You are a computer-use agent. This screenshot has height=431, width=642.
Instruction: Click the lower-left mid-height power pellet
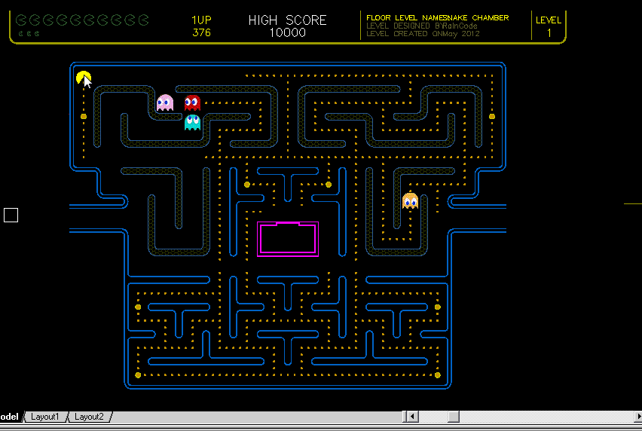138,307
